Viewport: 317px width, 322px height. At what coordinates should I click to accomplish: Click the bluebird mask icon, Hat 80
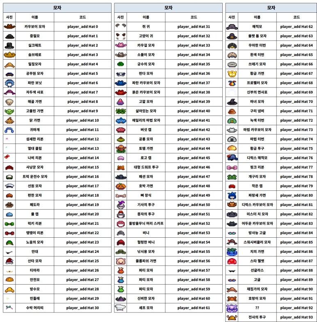[232, 195]
